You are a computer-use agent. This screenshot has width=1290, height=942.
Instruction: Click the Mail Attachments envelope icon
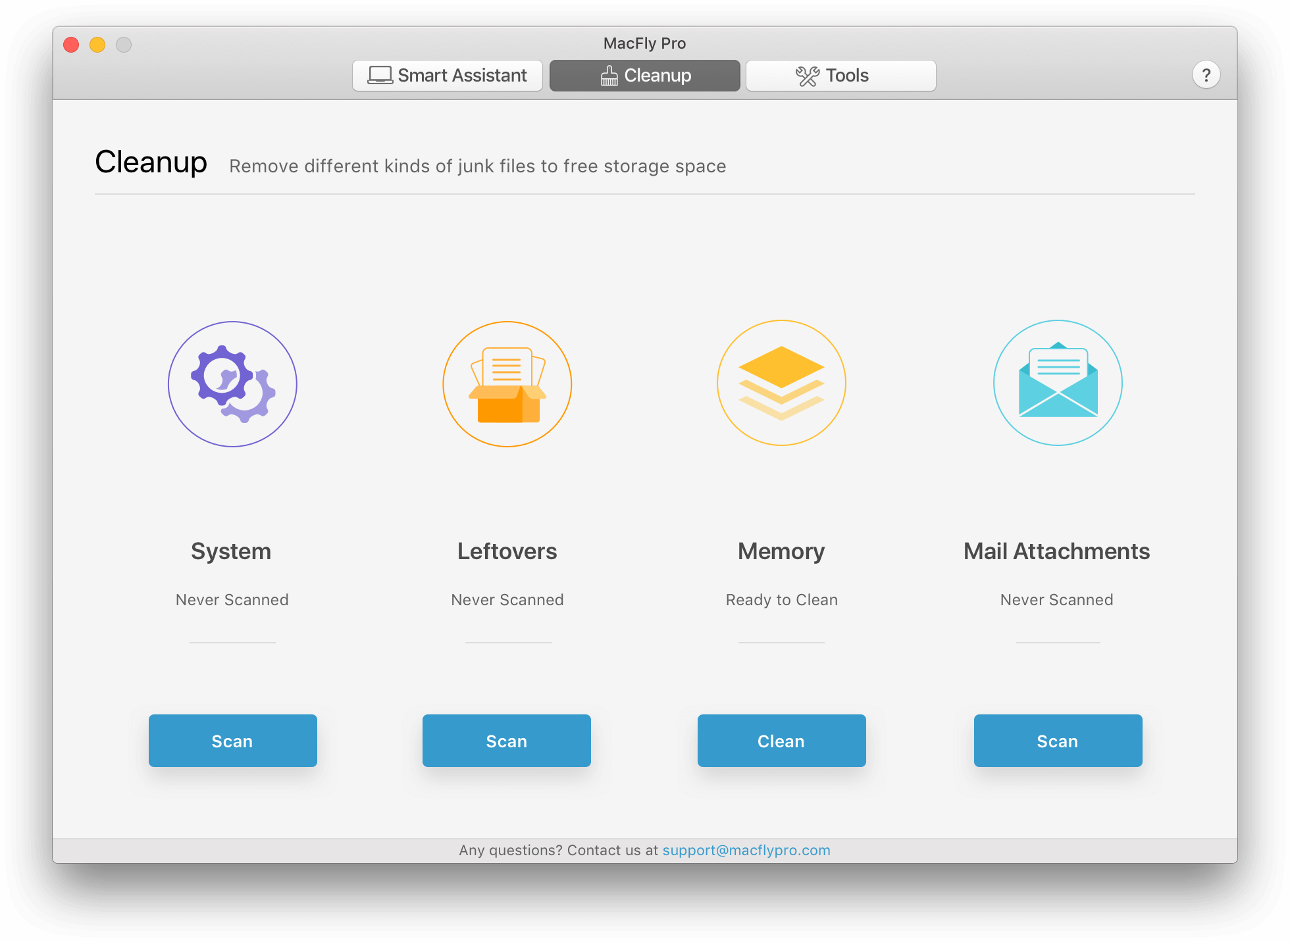[1058, 383]
